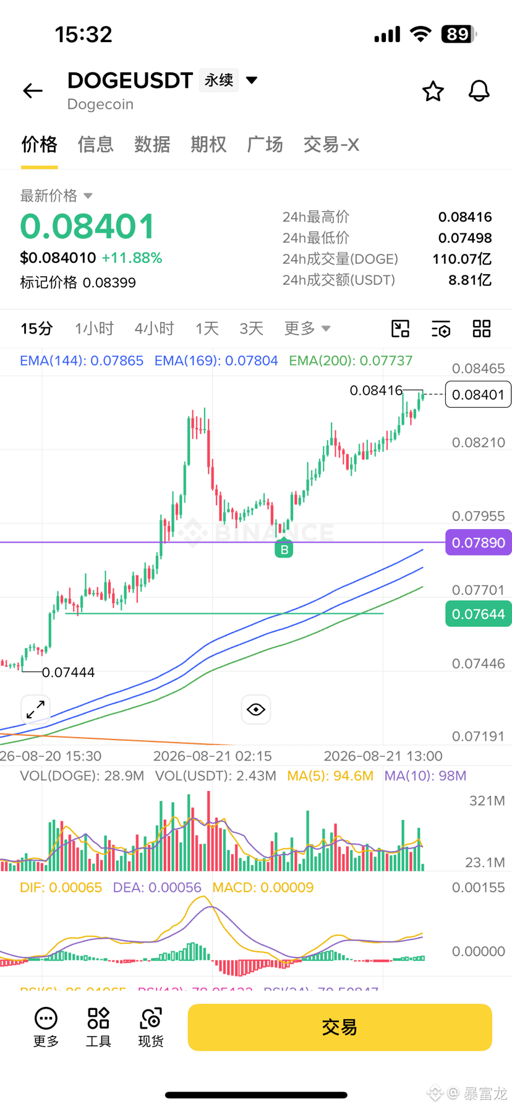This screenshot has height=1109, width=512.
Task: Tap the DOGEUSDT pair title
Action: pos(130,80)
